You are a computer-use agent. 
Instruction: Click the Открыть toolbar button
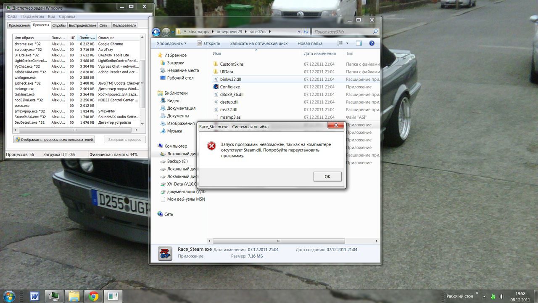208,43
